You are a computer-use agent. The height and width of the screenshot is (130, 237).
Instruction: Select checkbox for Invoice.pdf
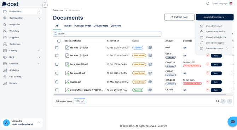[x=57, y=82]
